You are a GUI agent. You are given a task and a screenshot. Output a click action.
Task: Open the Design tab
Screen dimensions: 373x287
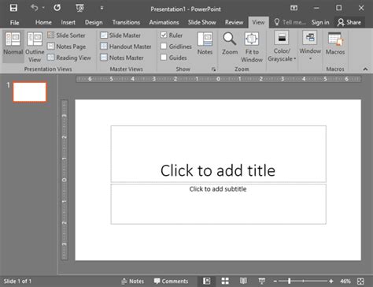[x=94, y=22]
